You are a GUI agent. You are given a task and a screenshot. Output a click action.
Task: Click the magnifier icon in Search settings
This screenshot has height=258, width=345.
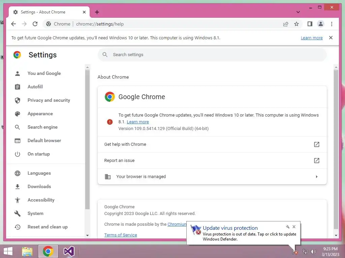click(x=105, y=55)
